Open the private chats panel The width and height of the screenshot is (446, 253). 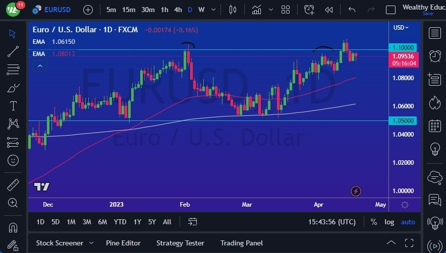click(434, 200)
